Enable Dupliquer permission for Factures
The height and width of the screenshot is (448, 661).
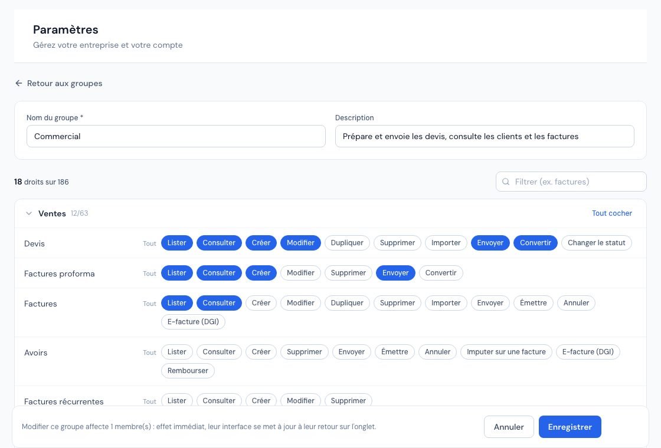click(x=347, y=303)
